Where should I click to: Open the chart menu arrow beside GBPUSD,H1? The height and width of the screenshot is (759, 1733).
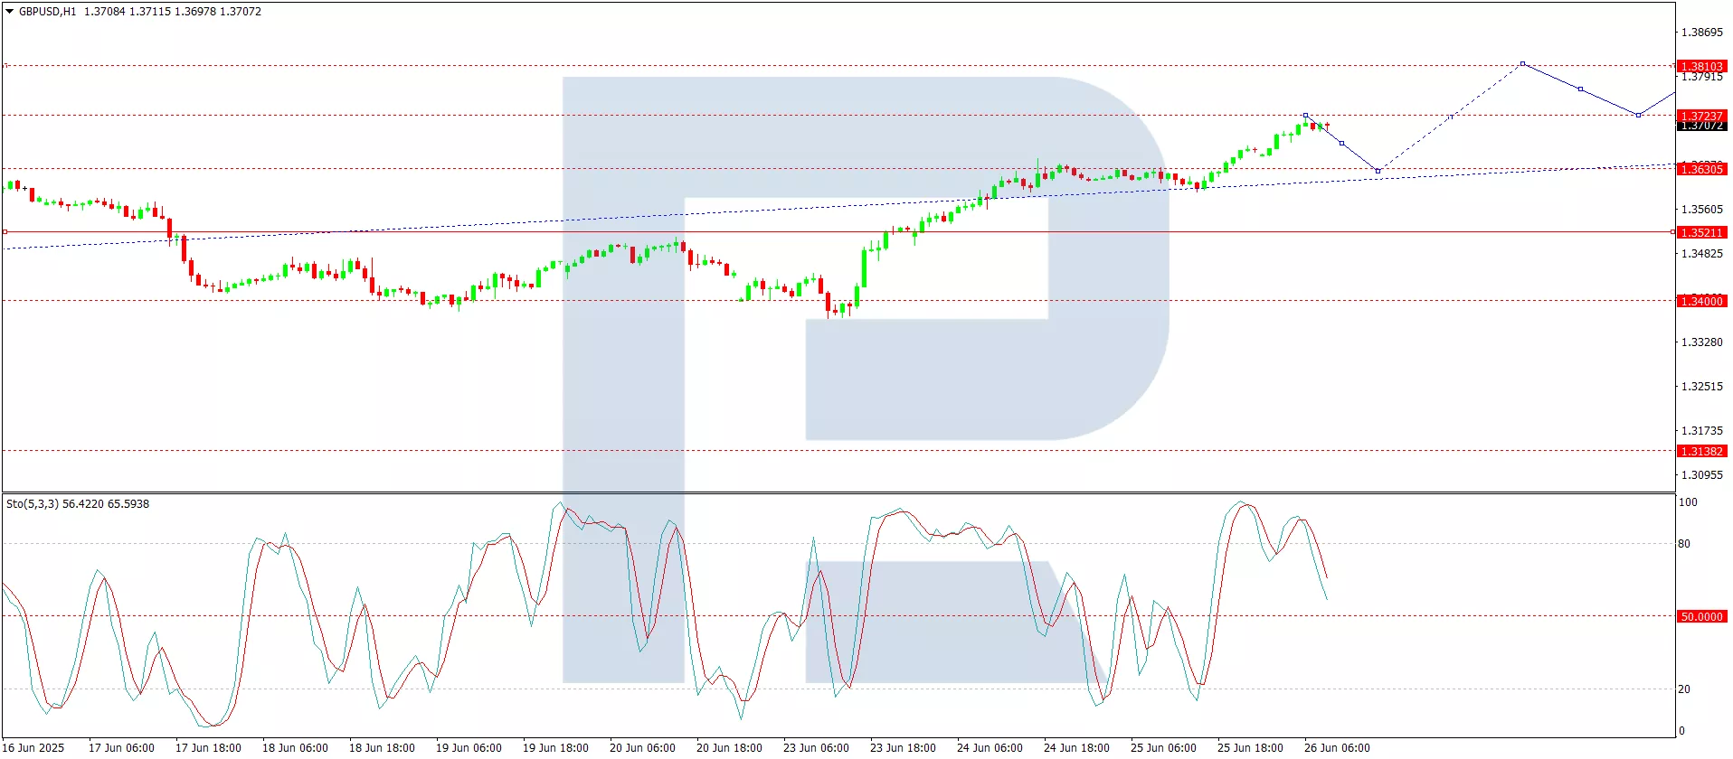point(9,12)
